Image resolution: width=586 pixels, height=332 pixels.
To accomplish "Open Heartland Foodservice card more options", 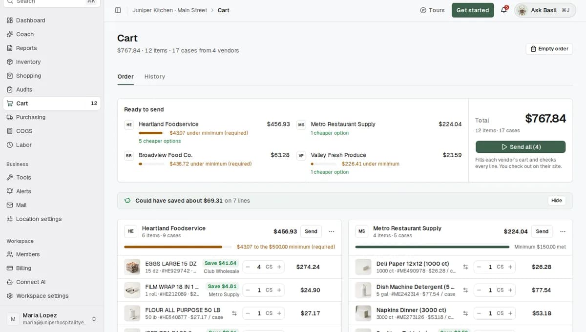I will (x=332, y=231).
